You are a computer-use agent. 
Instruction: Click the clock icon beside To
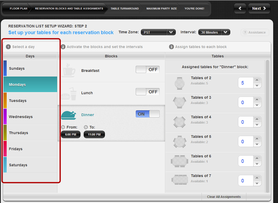(x=86, y=127)
